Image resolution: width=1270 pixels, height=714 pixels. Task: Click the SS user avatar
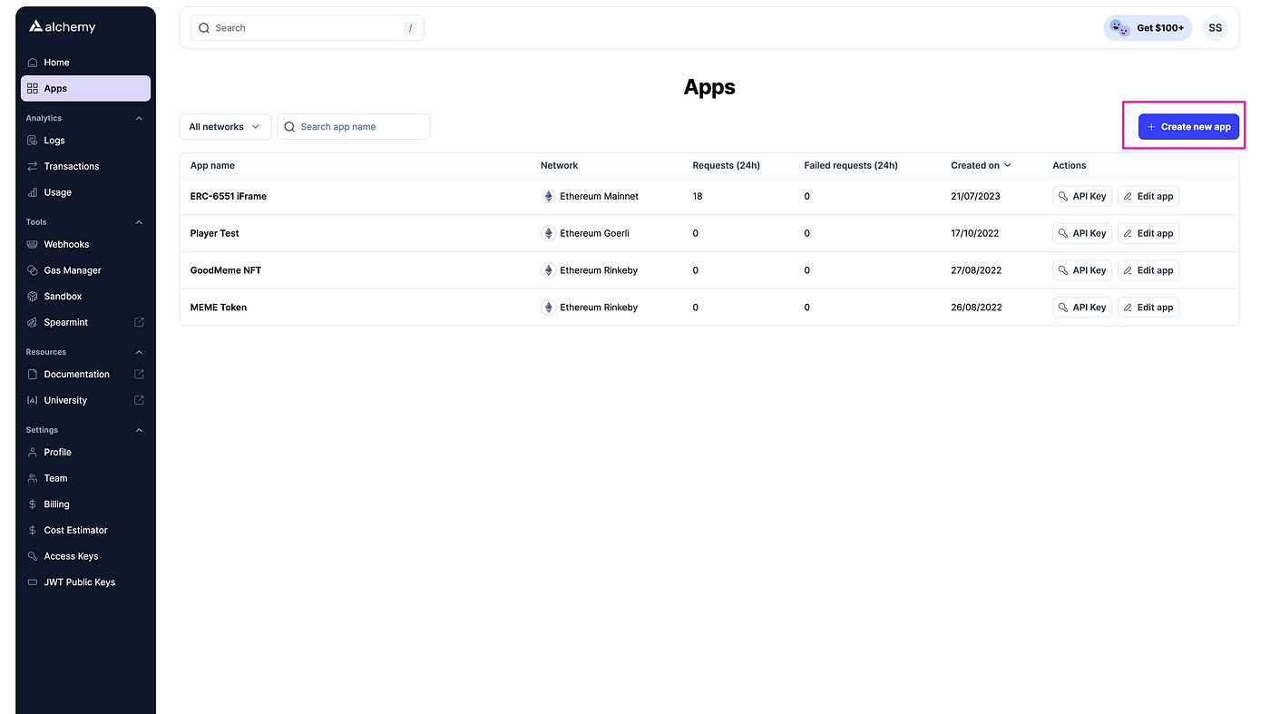click(x=1215, y=28)
